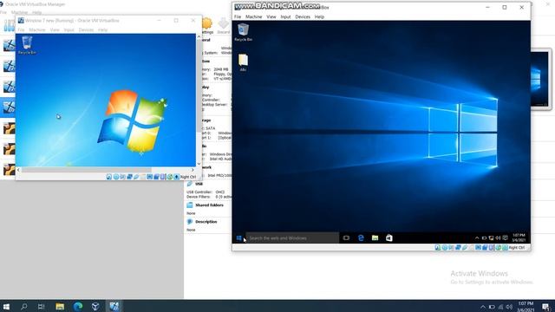Screen dimensions: 555x312
Task: Open host Windows Start menu
Action: click(x=6, y=306)
